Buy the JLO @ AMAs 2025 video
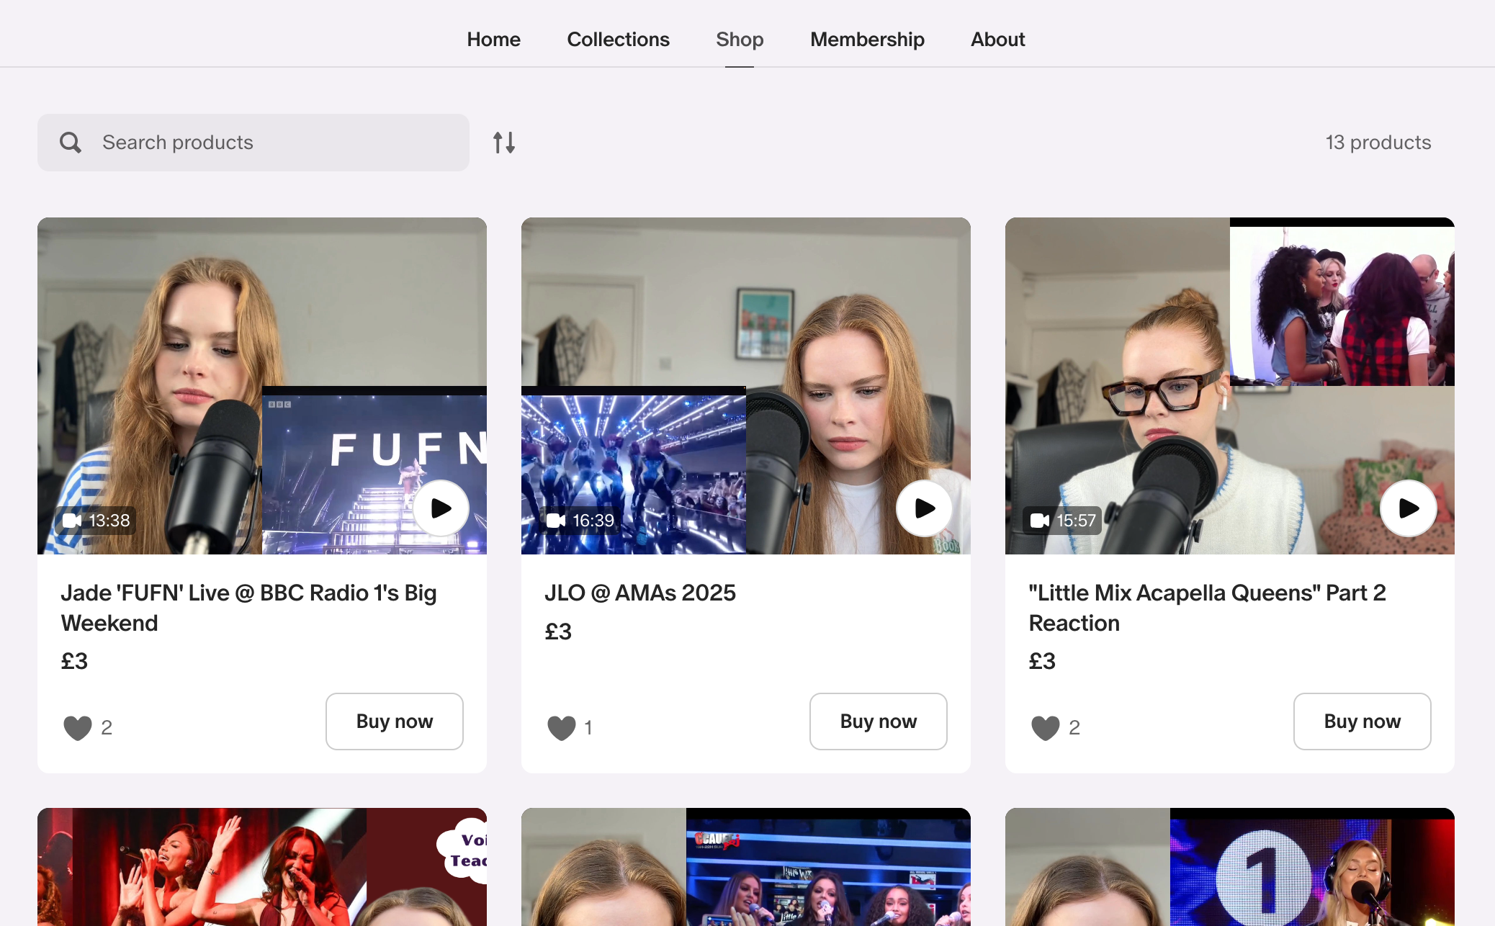This screenshot has height=926, width=1495. point(879,722)
